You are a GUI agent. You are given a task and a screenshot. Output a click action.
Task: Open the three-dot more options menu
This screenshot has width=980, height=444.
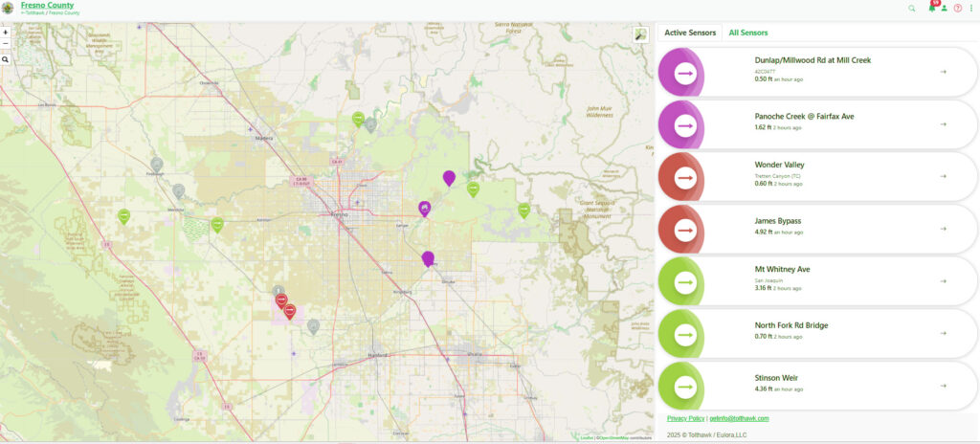970,8
